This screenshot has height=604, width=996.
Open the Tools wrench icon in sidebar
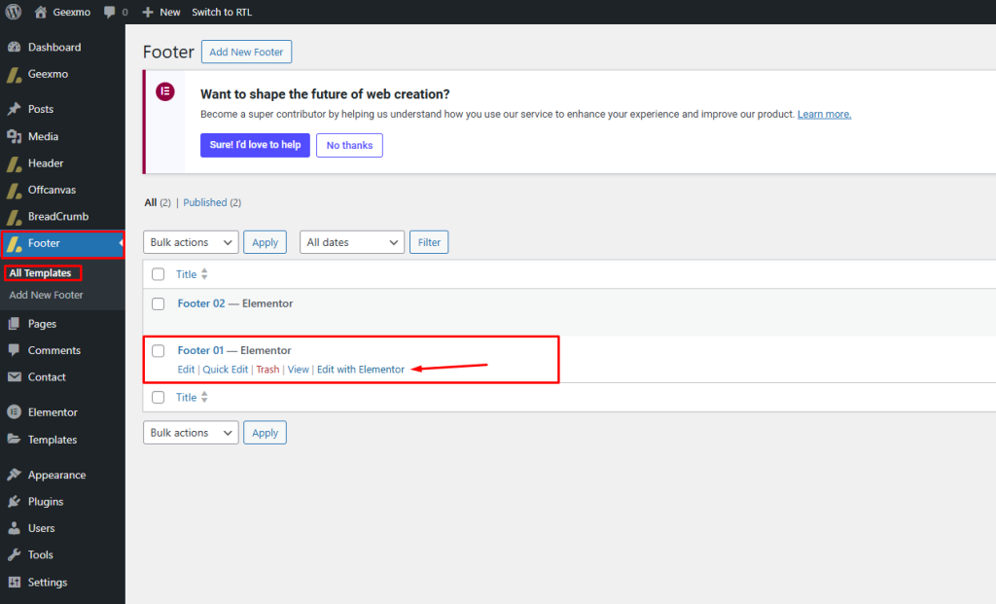(x=14, y=555)
